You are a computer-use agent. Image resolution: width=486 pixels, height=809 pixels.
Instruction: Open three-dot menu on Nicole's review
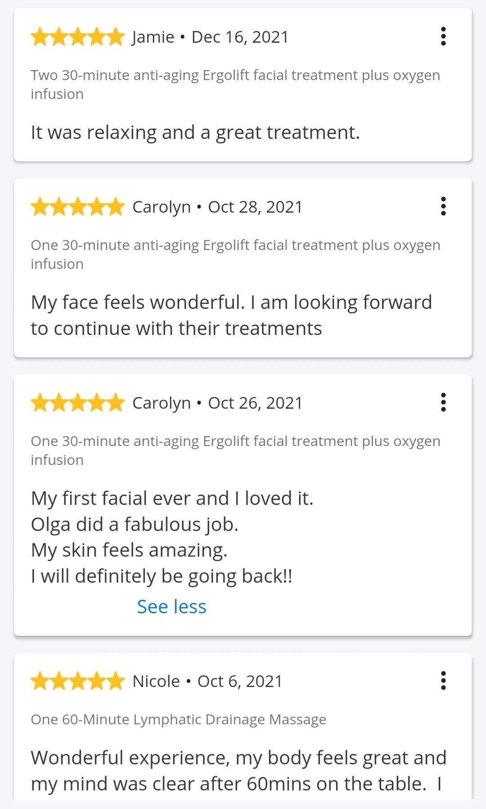(443, 681)
